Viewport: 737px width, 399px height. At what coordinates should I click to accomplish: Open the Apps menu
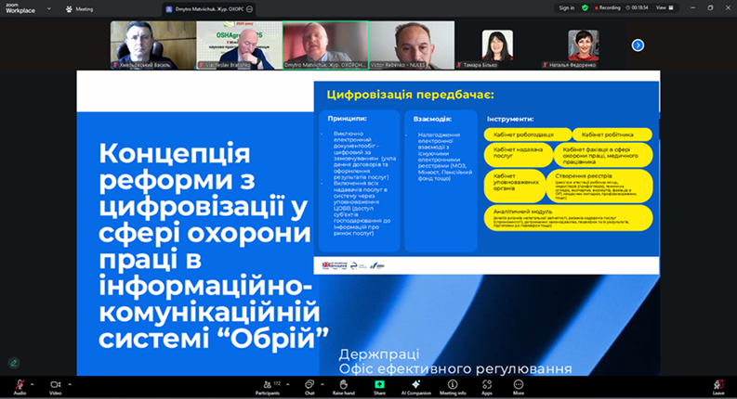pyautogui.click(x=487, y=387)
